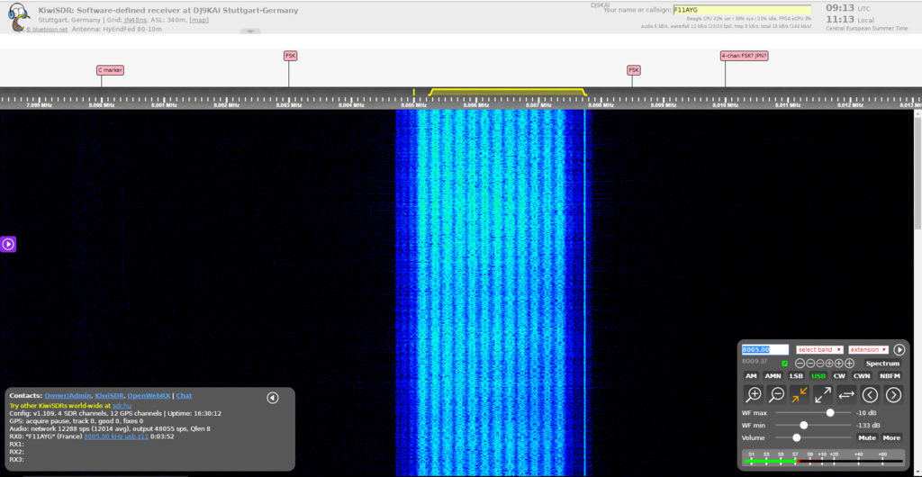Click the KiwiSDR bird logo
The width and height of the screenshot is (922, 477).
tap(20, 18)
